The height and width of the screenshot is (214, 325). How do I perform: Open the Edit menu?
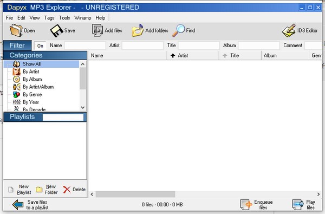coord(21,18)
